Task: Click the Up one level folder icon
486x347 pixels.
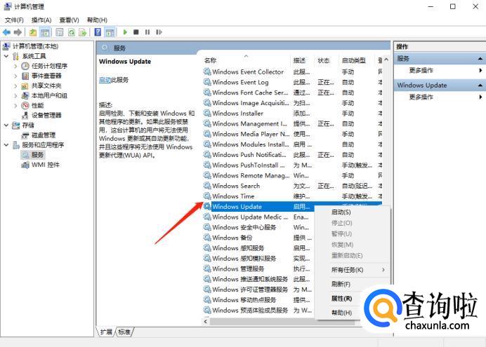Action: (33, 32)
